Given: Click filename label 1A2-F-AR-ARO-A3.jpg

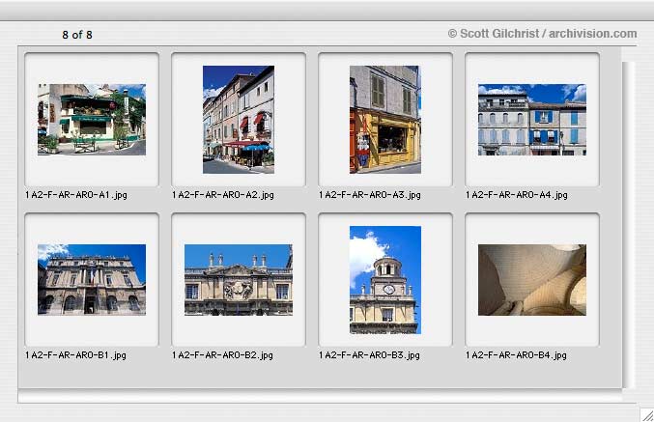Looking at the screenshot, I should click(370, 195).
